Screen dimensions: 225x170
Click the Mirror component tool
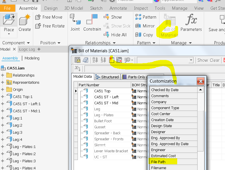point(145,26)
